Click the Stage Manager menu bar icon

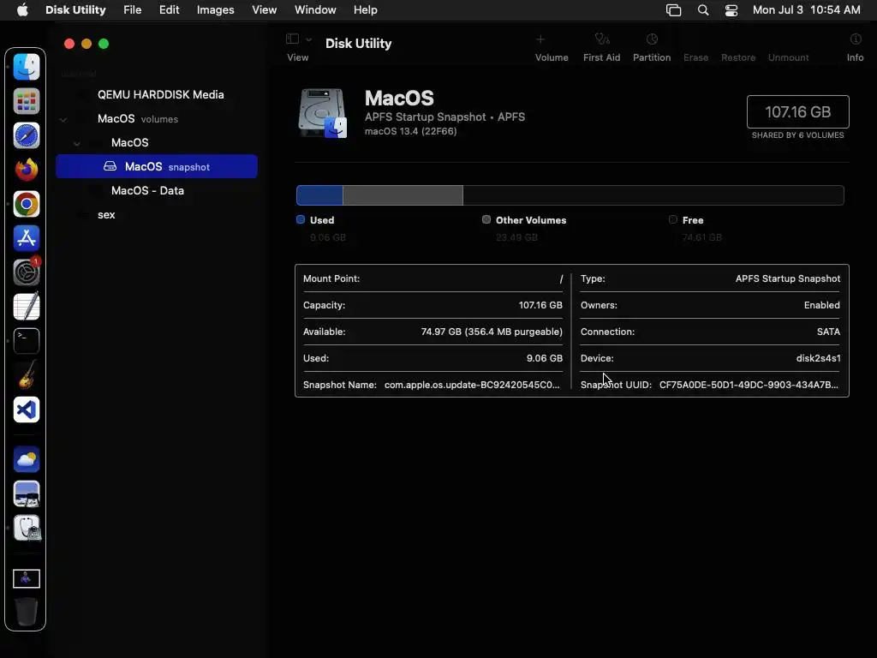673,10
